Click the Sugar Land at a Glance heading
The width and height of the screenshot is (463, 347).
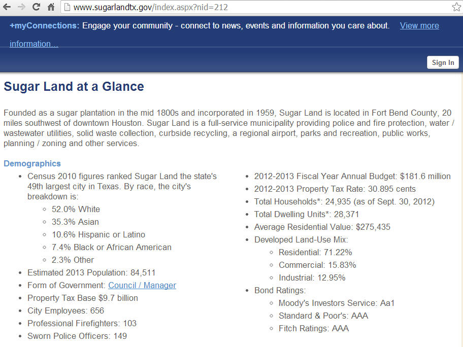74,86
